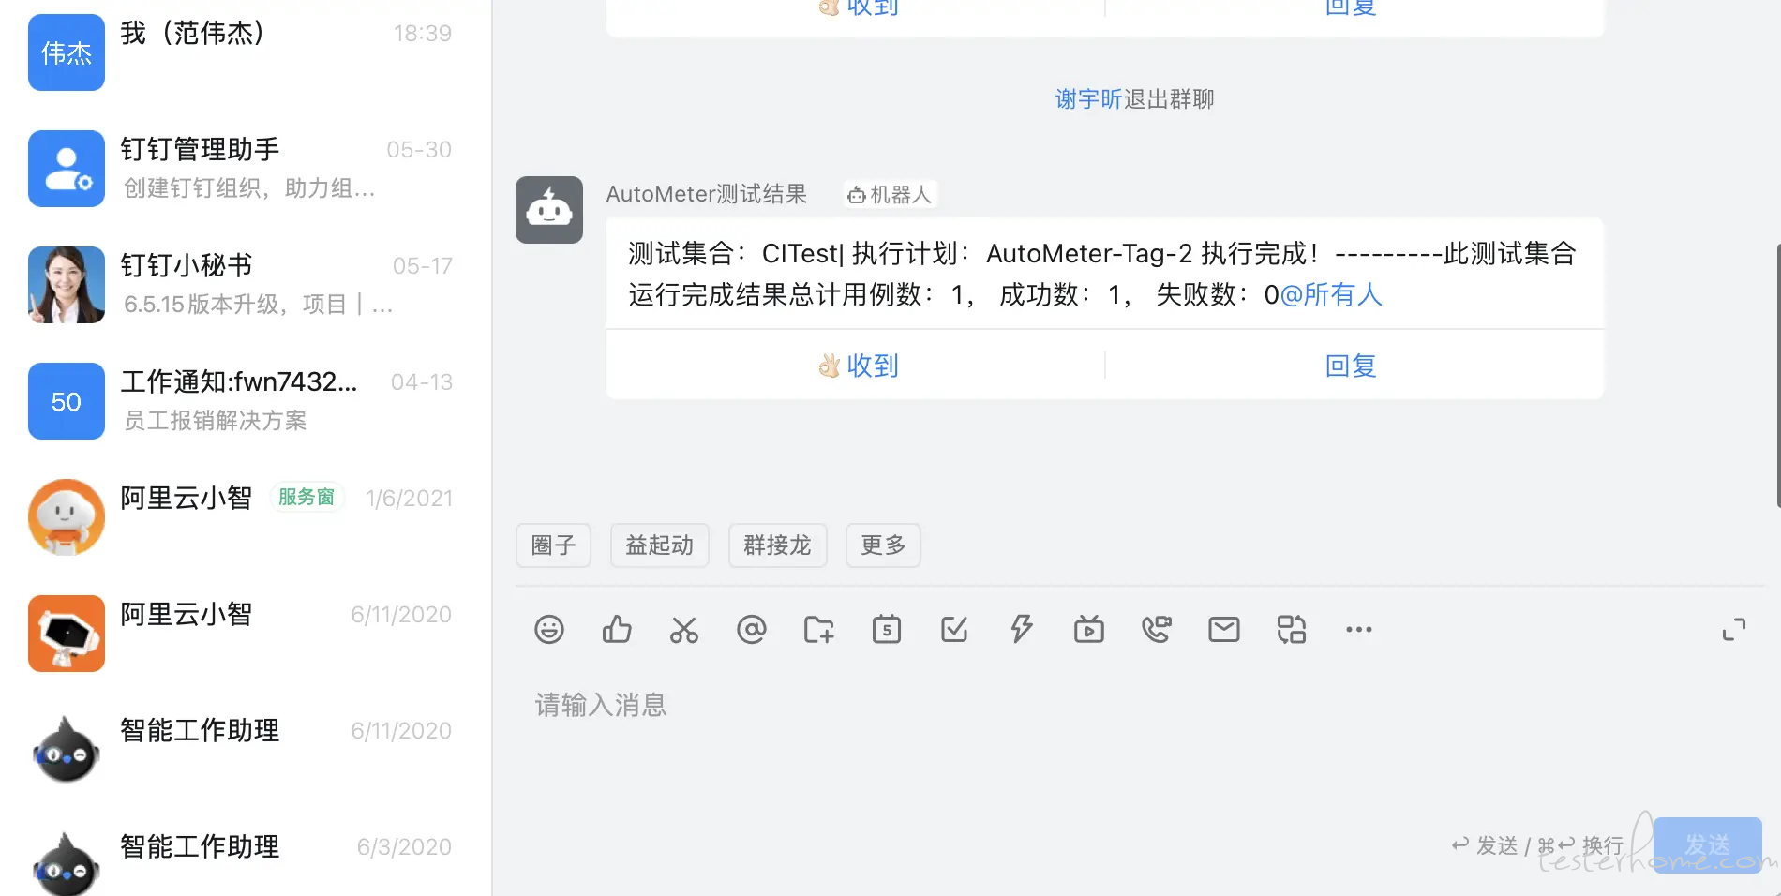Focus the 请输入消息 input field
This screenshot has width=1781, height=896.
(x=1139, y=705)
